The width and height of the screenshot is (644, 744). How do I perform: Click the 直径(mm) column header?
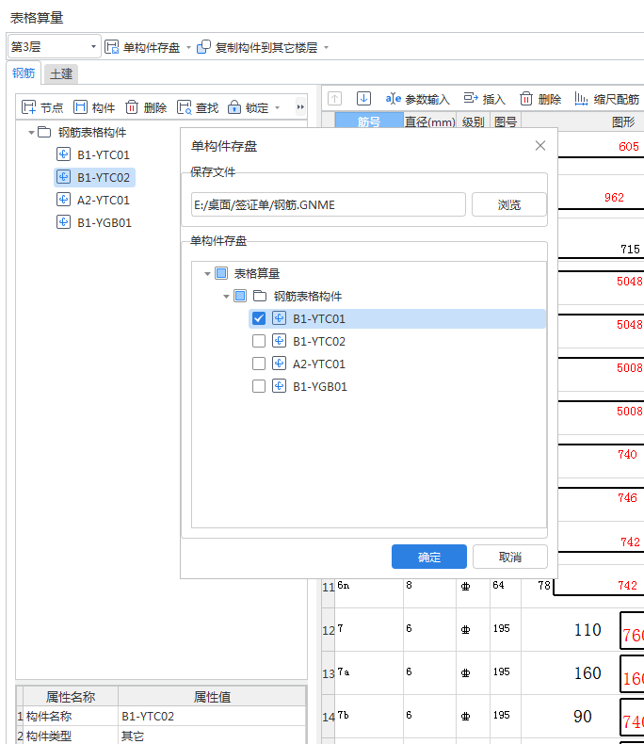point(429,121)
